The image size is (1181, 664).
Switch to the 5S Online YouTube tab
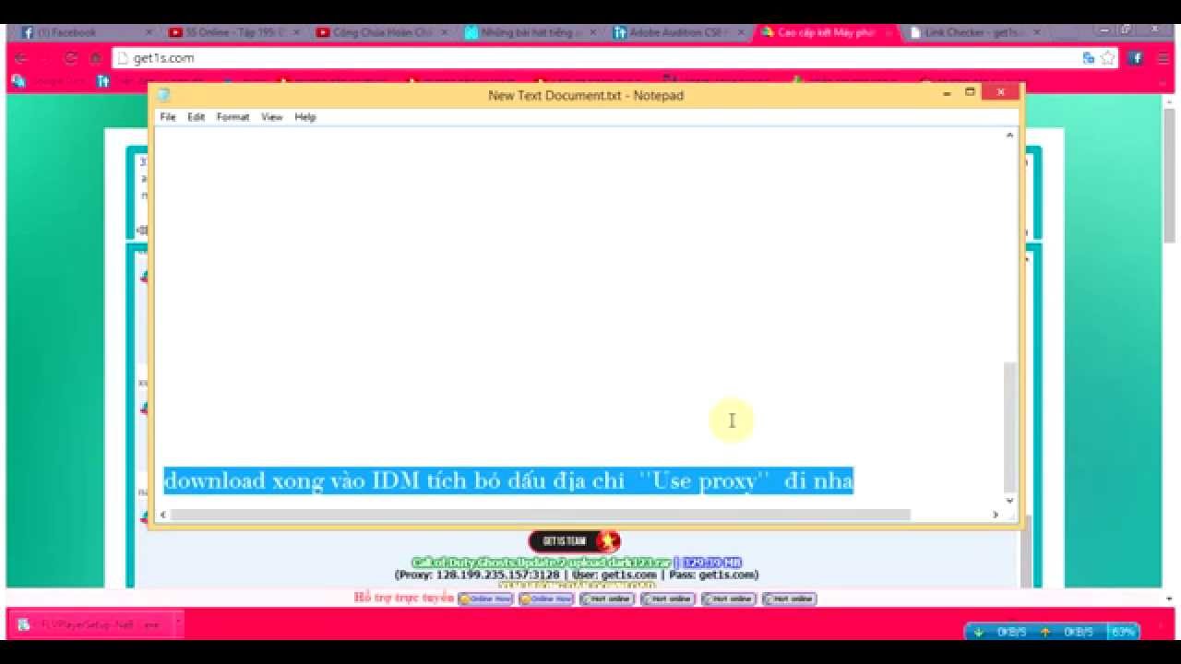point(235,32)
